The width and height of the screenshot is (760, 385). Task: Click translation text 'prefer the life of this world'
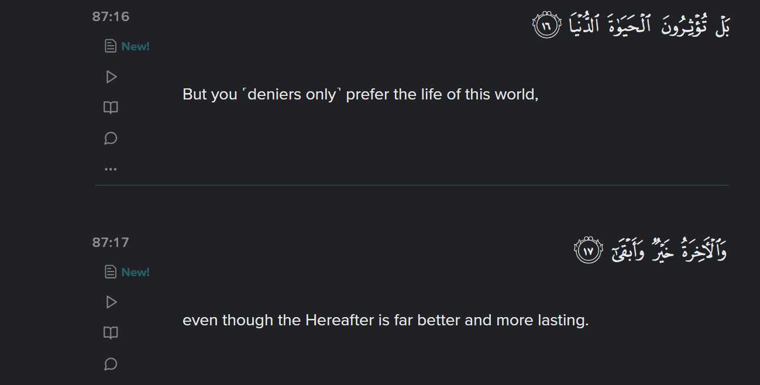tap(442, 94)
